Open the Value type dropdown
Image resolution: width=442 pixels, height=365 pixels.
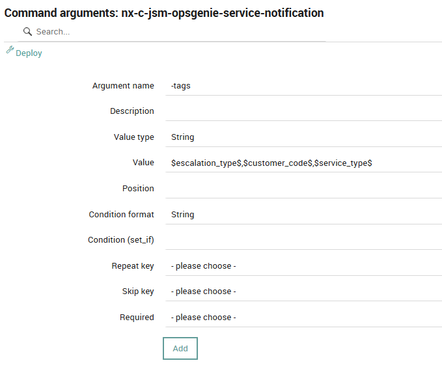[303, 137]
